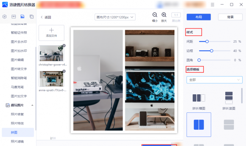Click the right monitor photo in collage
The image size is (246, 146).
[x=149, y=80]
